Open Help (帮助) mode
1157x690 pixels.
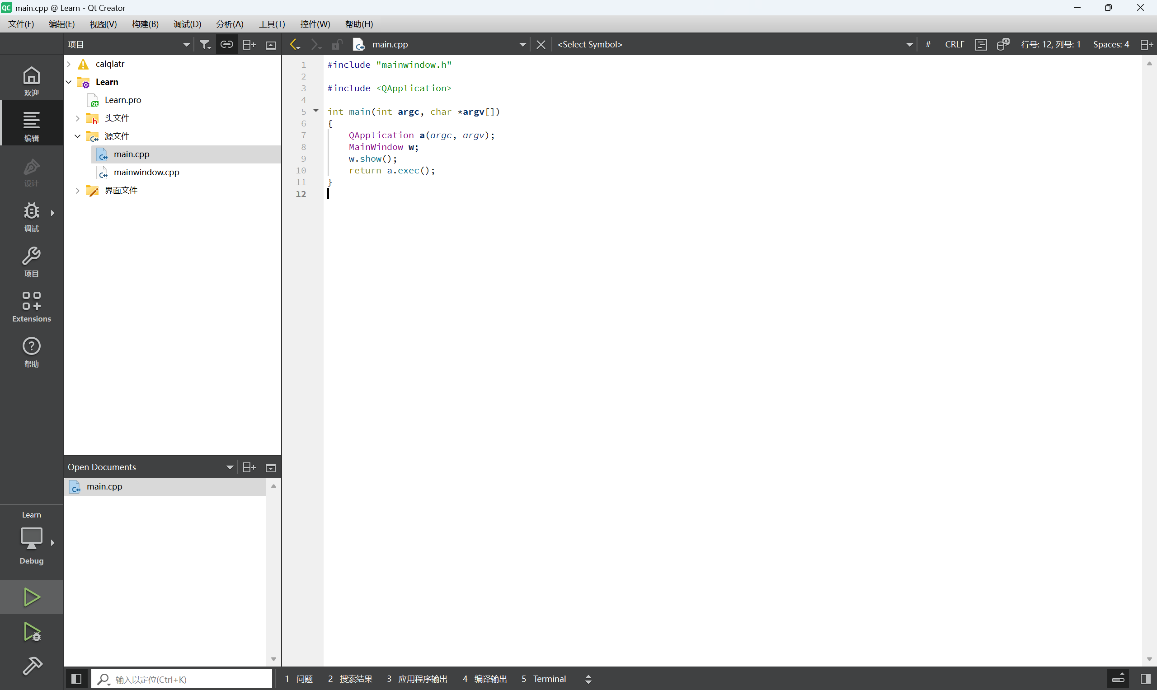[x=32, y=351]
